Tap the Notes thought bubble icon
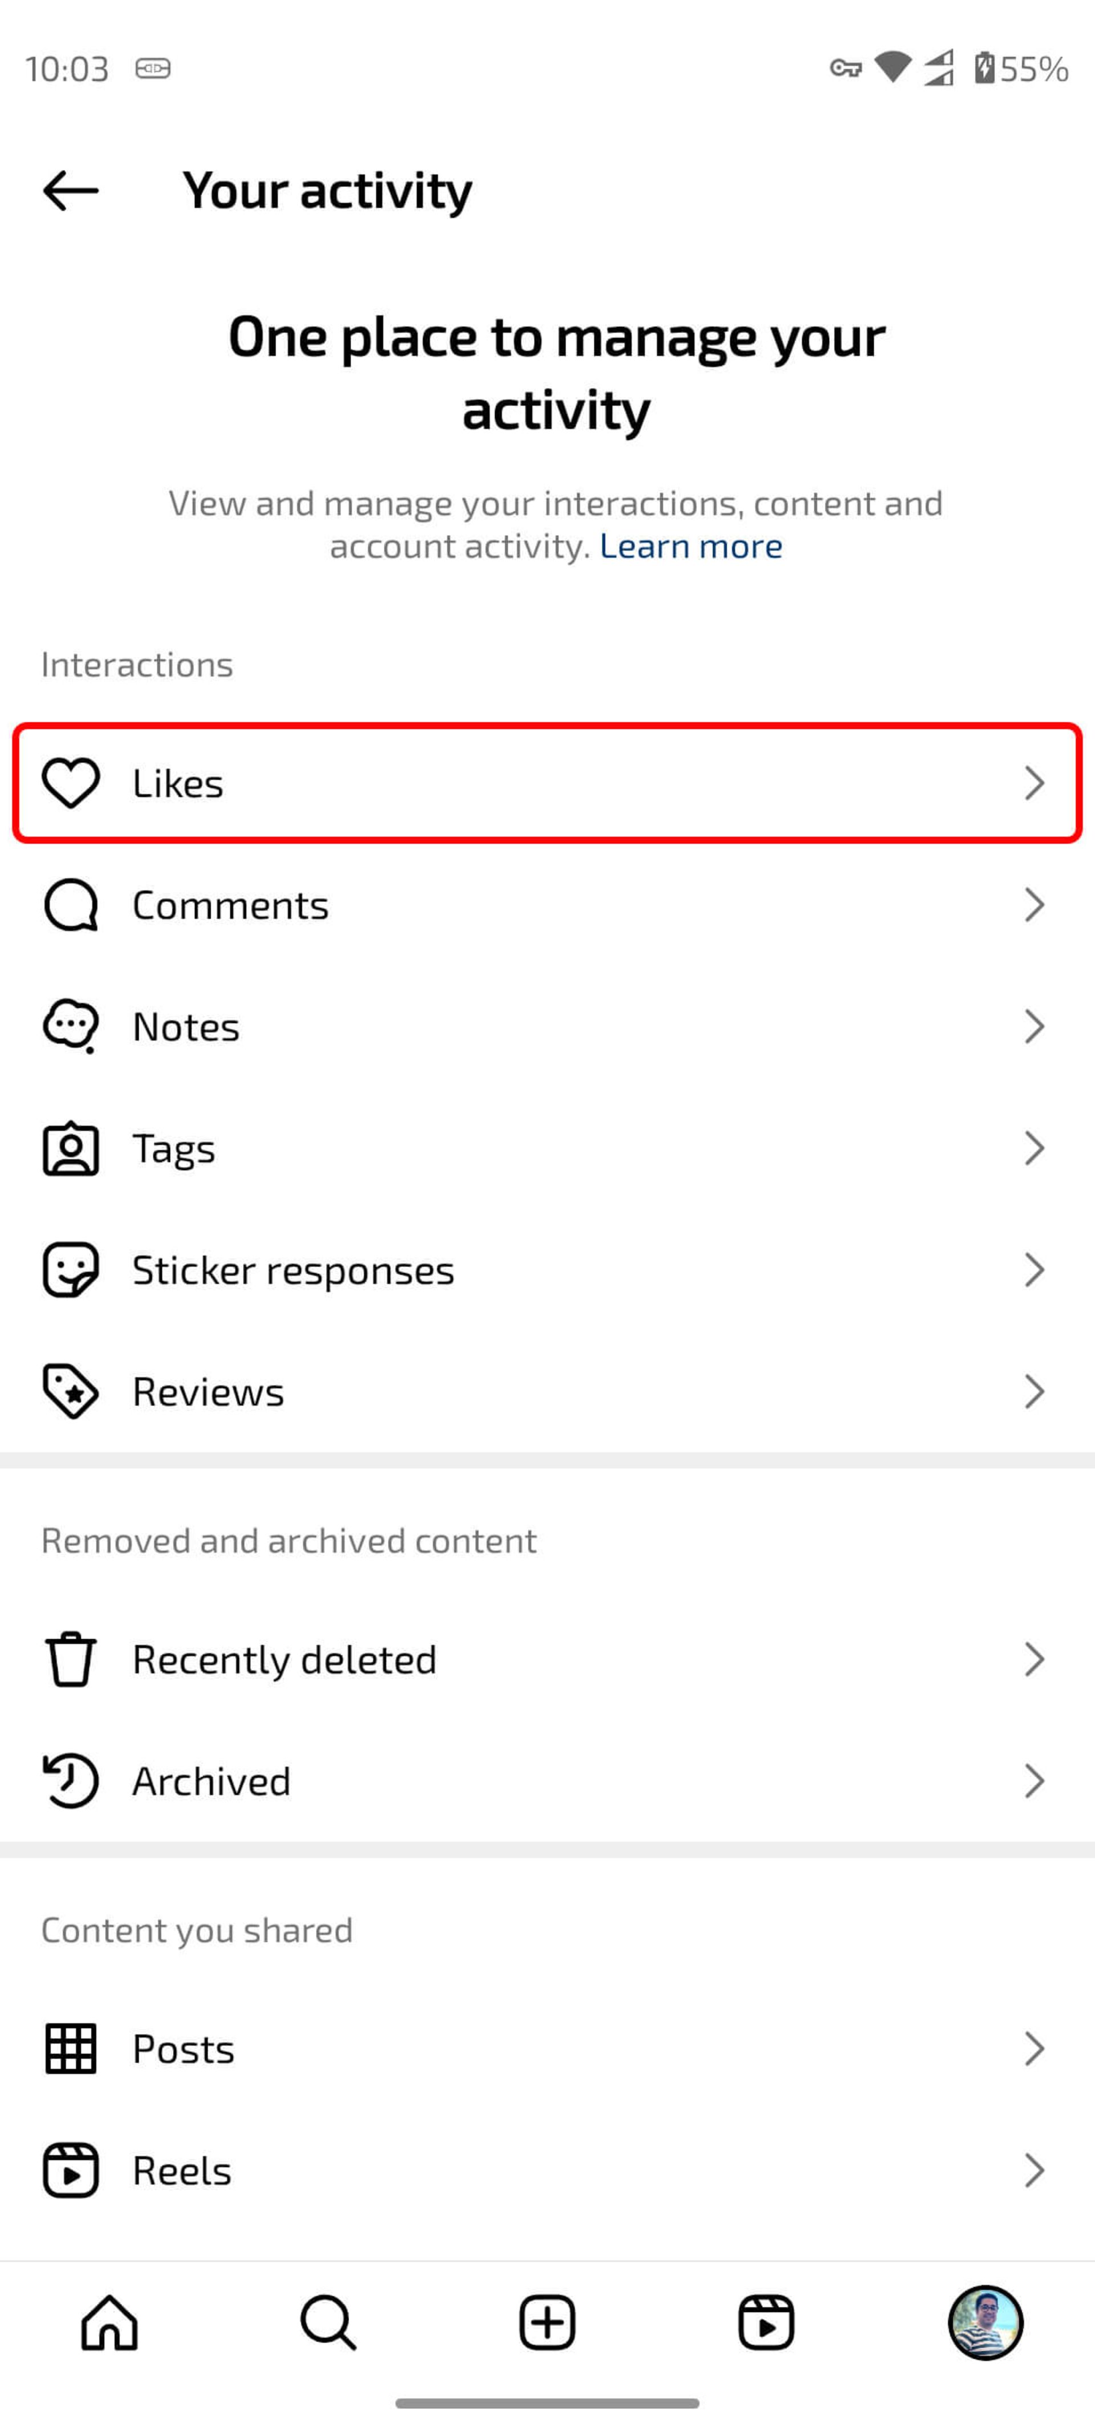Image resolution: width=1095 pixels, height=2434 pixels. [71, 1026]
